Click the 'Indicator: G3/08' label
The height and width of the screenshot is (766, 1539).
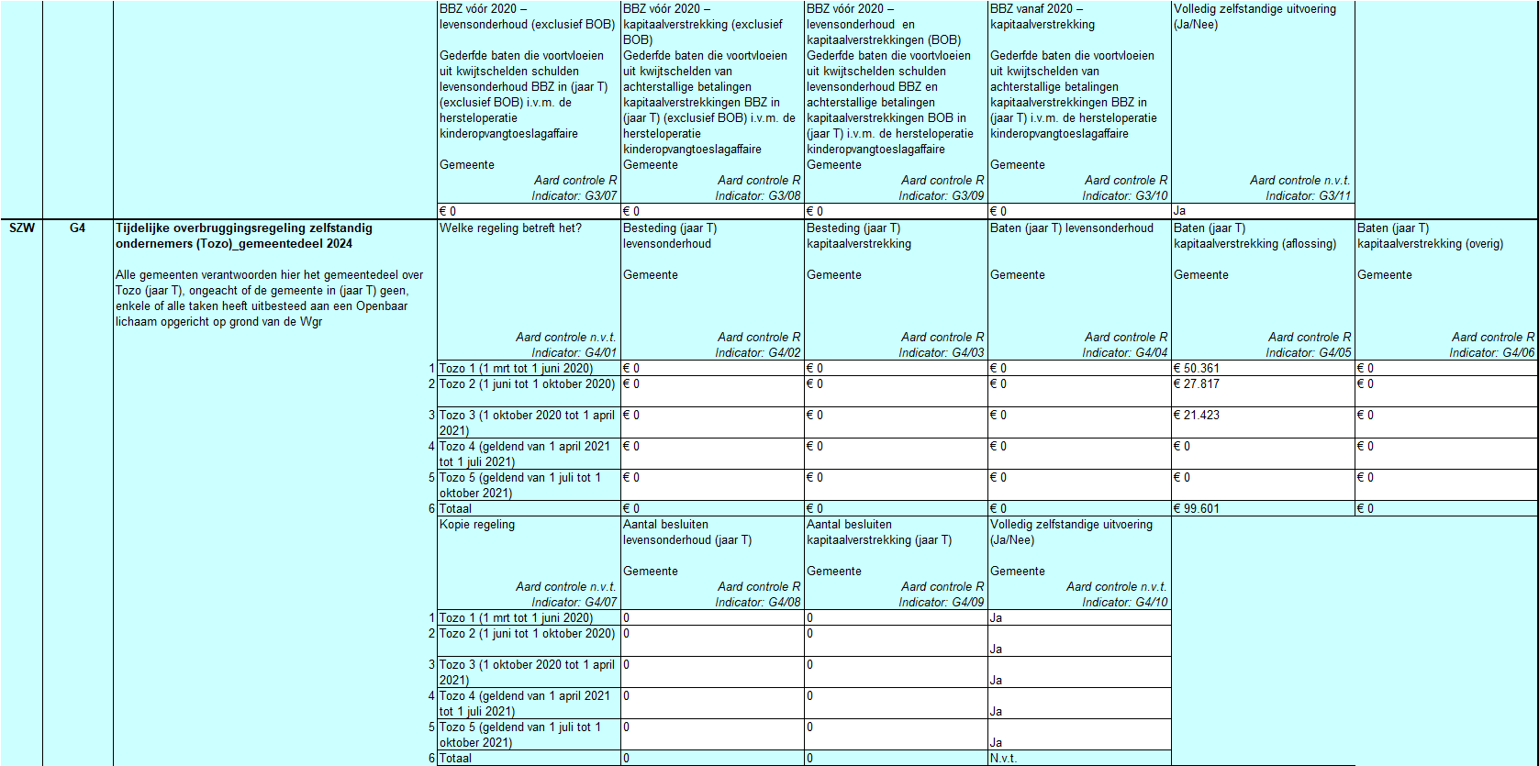coord(758,196)
